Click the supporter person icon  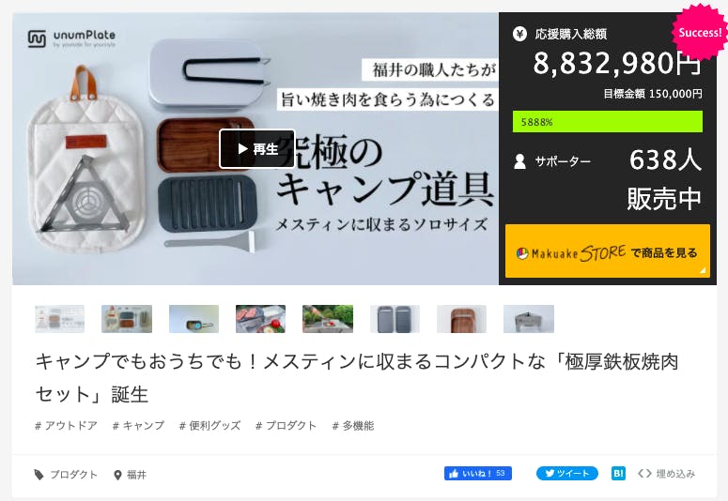point(520,161)
